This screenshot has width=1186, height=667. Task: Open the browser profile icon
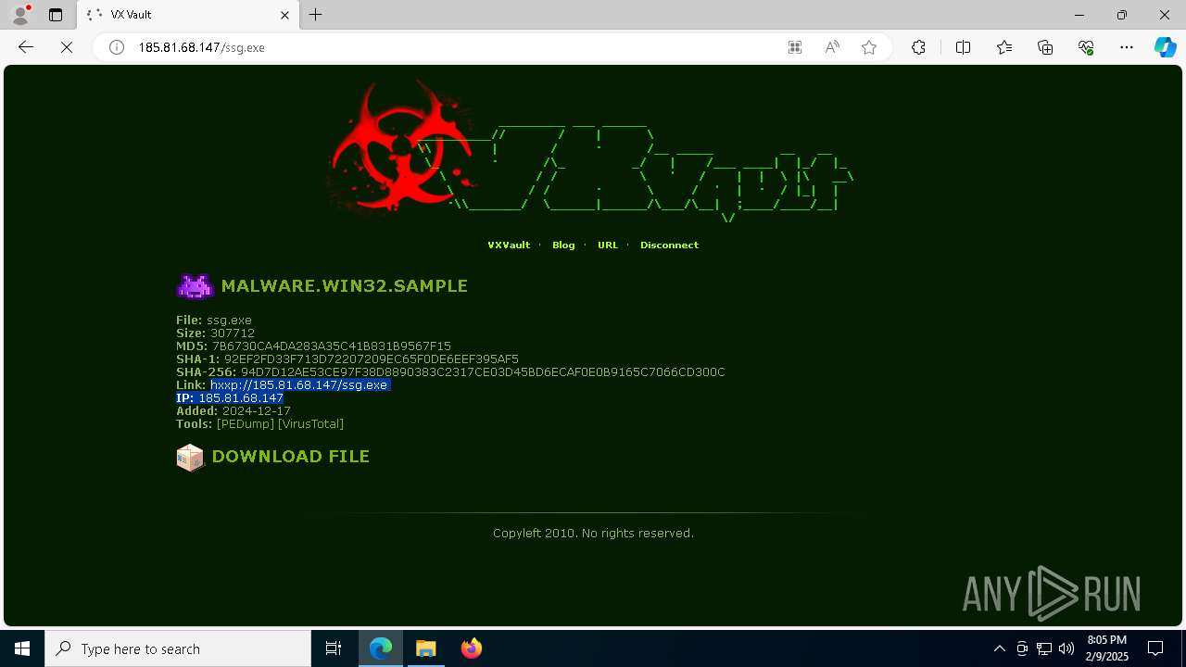(20, 15)
